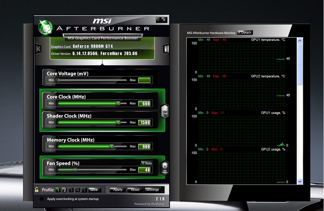The width and height of the screenshot is (324, 211).
Task: Click the hardware monitor scroll up arrow
Action: [x=300, y=40]
